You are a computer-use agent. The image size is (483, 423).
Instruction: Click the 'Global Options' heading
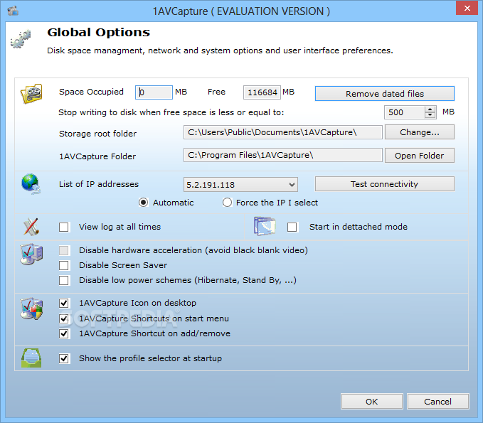click(99, 32)
